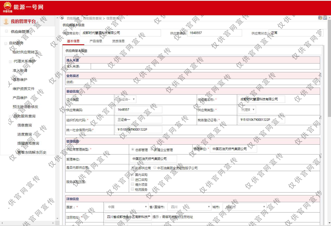
Task: Switch to the 产品信息 tab
Action: coord(96,41)
